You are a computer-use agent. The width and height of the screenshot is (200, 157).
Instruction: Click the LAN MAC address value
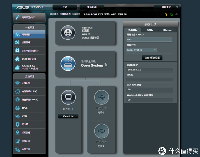pos(150,90)
